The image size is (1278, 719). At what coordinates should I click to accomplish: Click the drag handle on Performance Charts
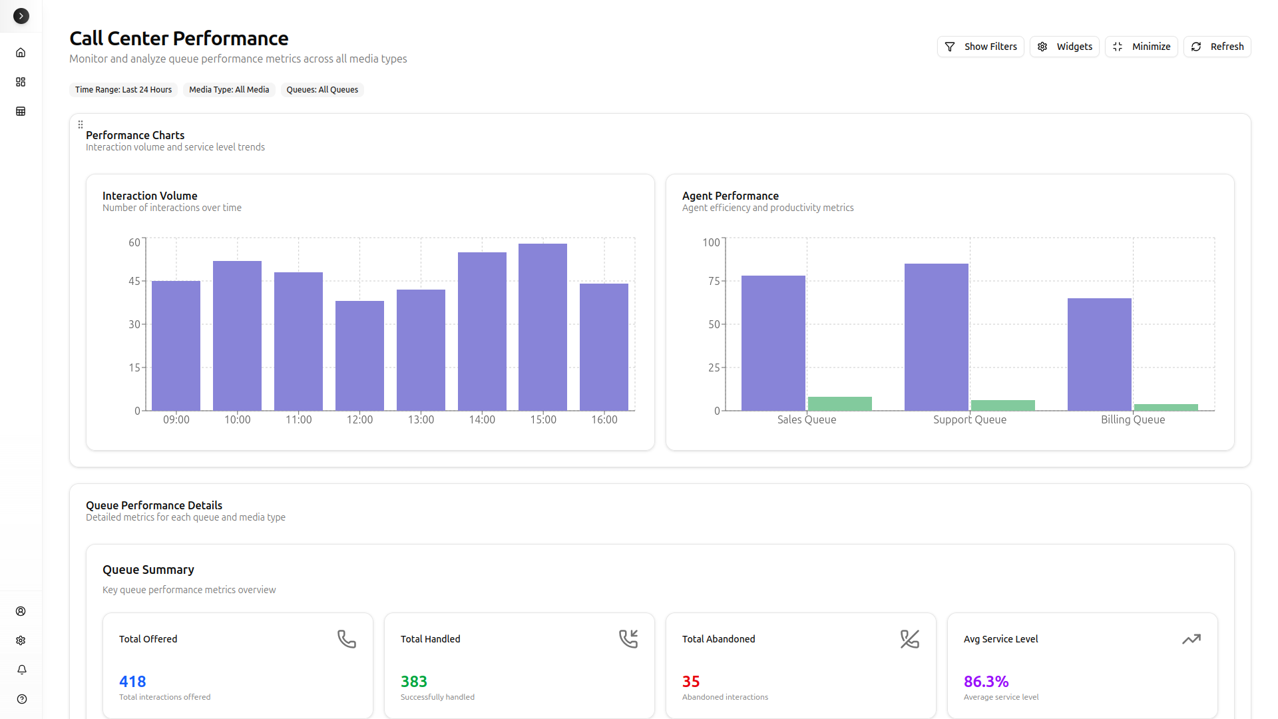(x=81, y=124)
